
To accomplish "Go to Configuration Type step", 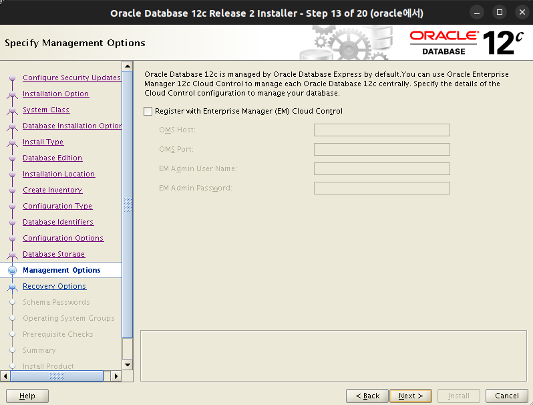I will [57, 206].
